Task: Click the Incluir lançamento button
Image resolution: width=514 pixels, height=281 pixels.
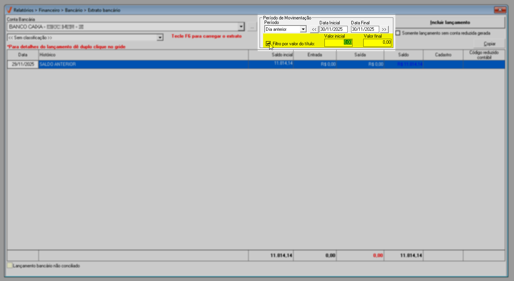Action: pos(450,22)
